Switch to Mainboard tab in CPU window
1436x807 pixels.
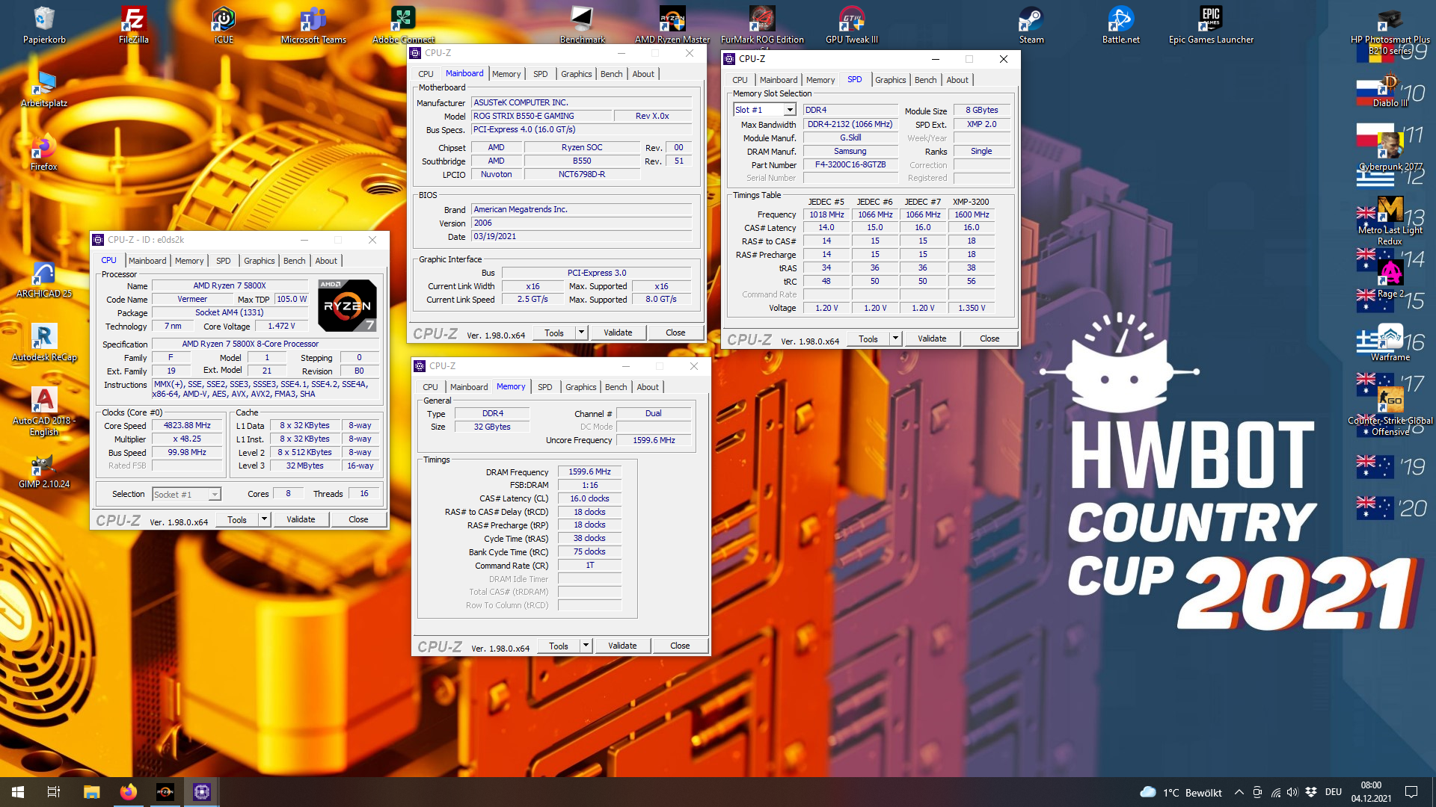147,261
